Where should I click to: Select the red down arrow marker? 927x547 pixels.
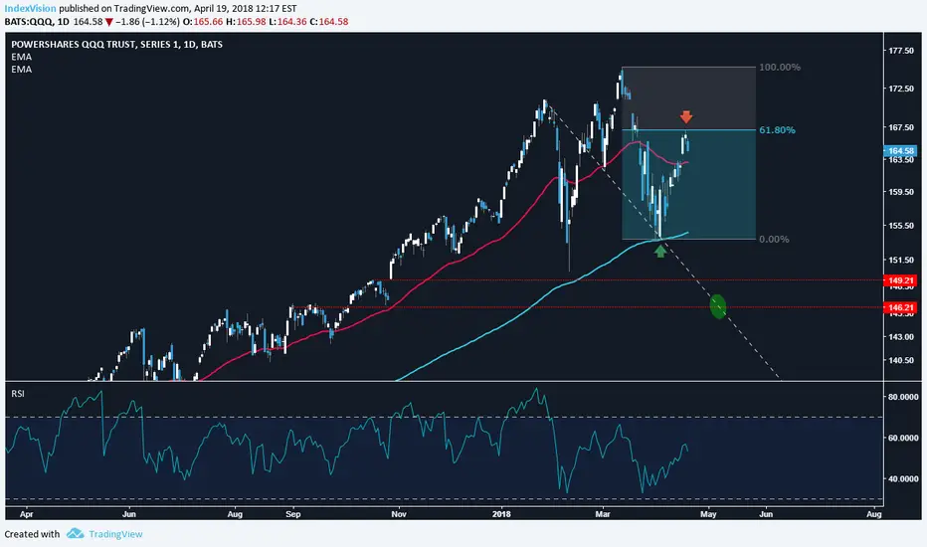685,116
